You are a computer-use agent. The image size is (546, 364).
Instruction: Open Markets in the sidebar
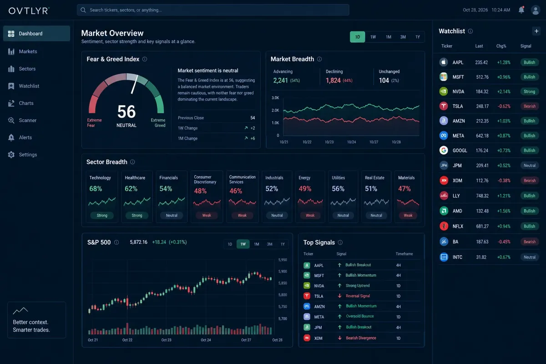pyautogui.click(x=36, y=51)
